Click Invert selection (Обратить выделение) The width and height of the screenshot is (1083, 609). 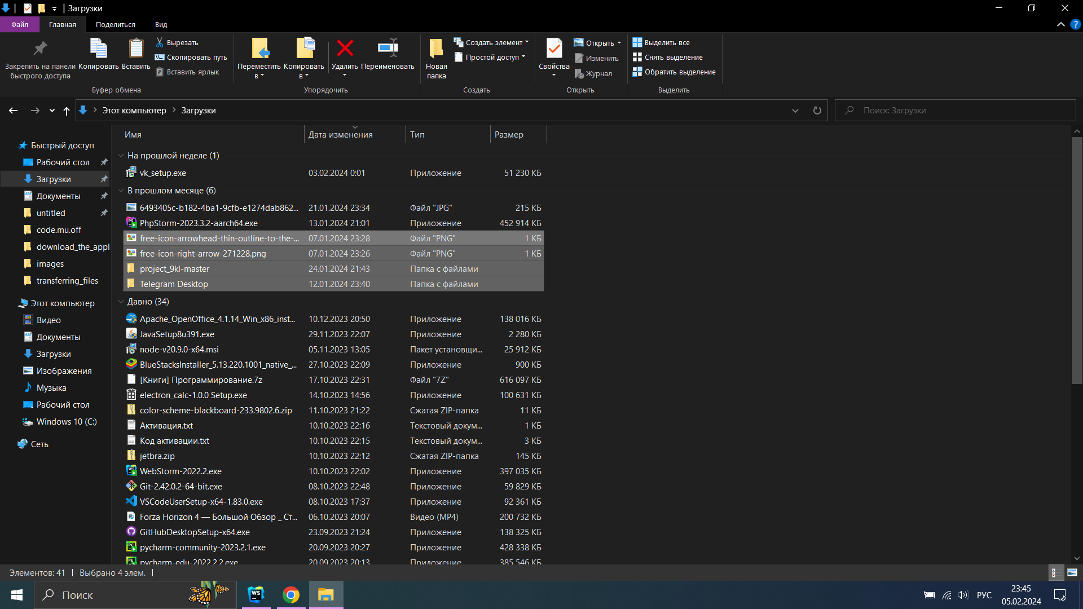point(674,72)
